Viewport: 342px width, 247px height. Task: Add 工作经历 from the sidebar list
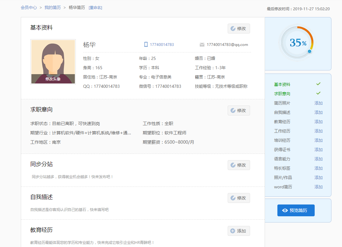tap(318, 131)
